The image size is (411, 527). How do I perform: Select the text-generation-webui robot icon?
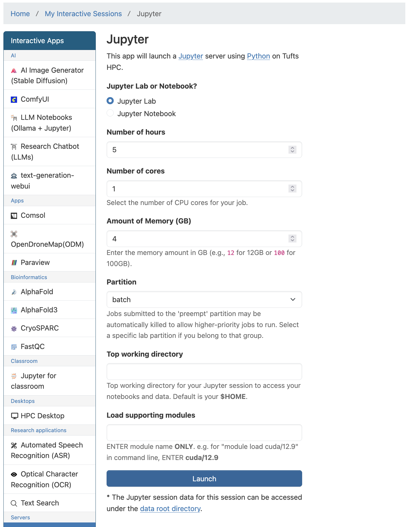[x=14, y=175]
